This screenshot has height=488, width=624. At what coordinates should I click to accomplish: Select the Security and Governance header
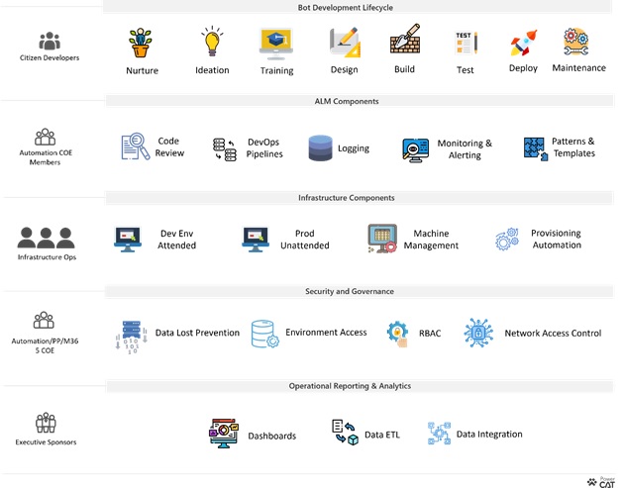tap(360, 291)
